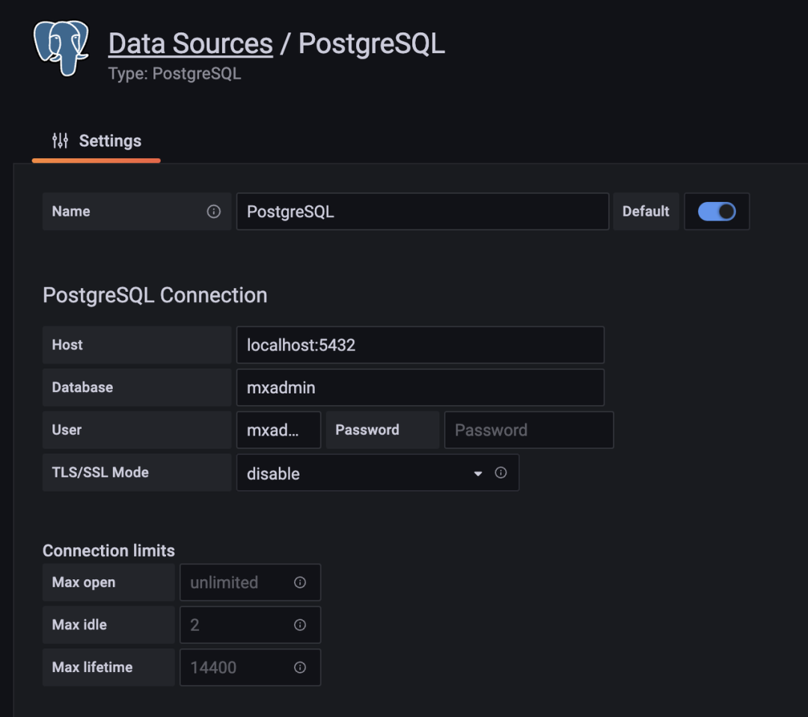Click the User input field
Screen dimensions: 808x717
pos(278,430)
